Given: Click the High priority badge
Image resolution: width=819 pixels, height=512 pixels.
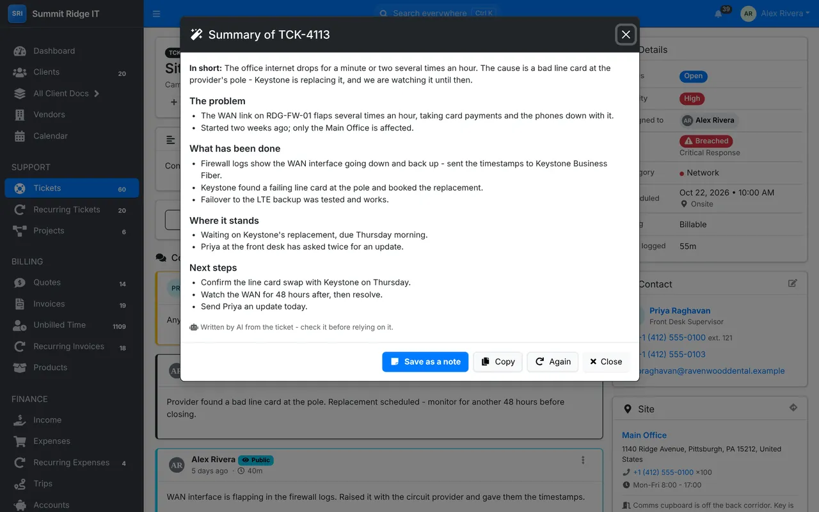Looking at the screenshot, I should (x=692, y=99).
